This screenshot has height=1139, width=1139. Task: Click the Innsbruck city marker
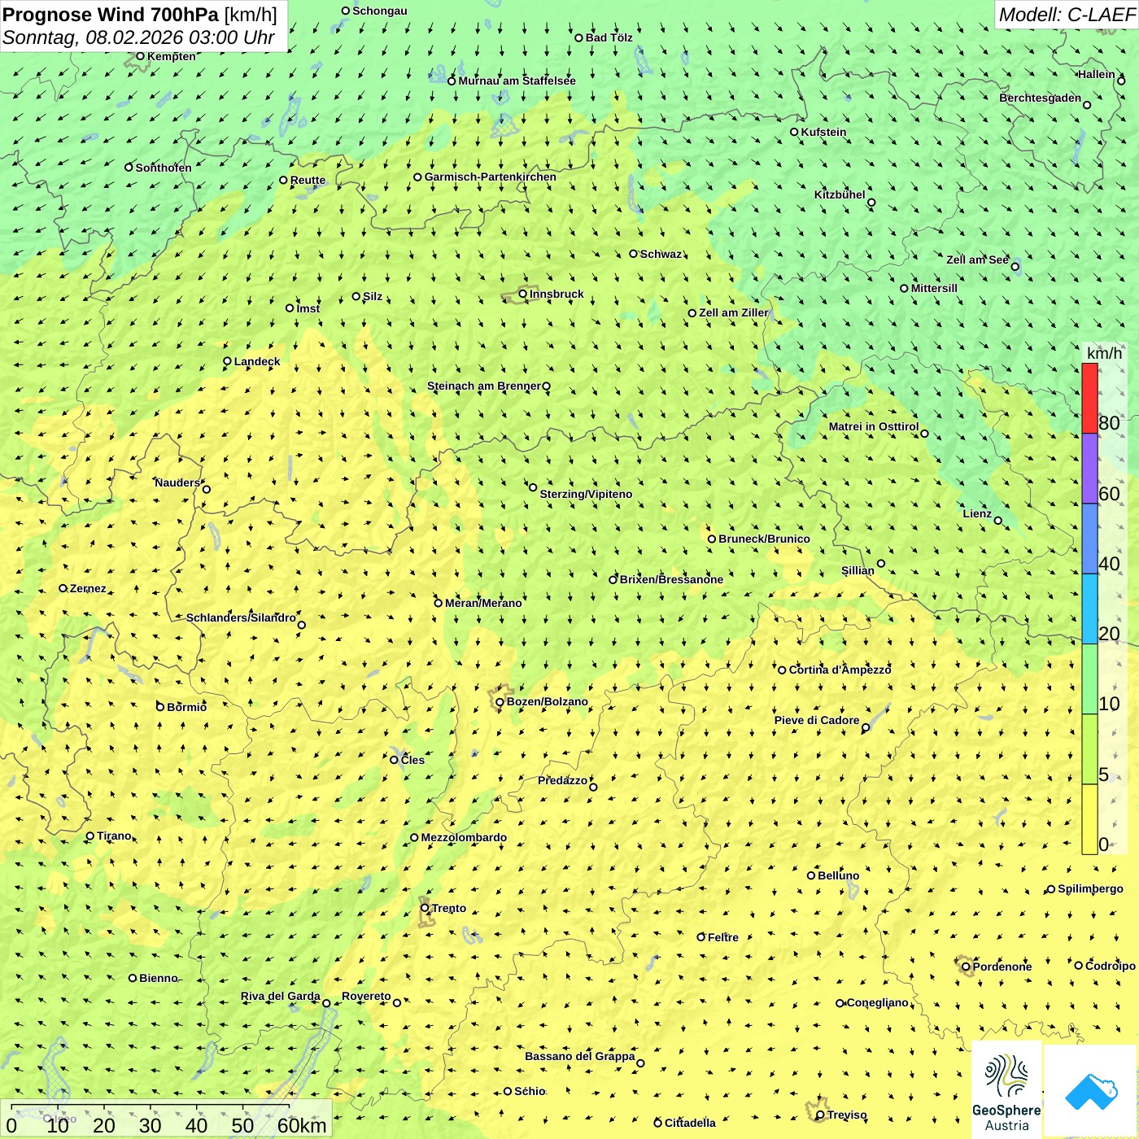pos(523,295)
